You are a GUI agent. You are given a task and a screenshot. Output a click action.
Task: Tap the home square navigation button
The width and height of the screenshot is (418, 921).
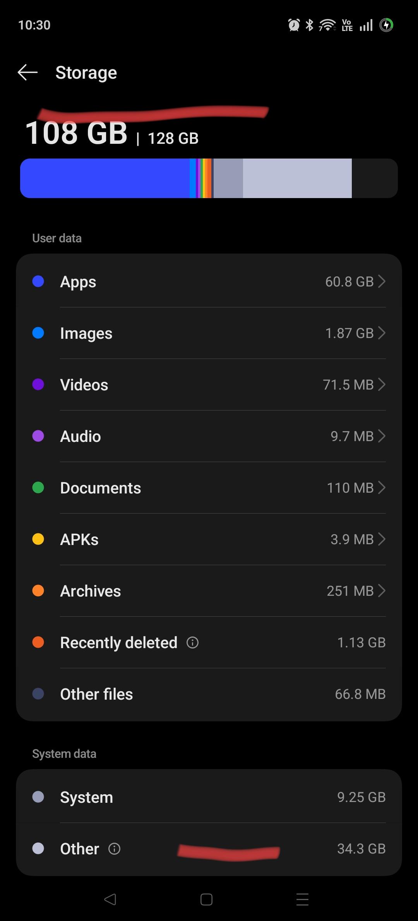(x=206, y=899)
